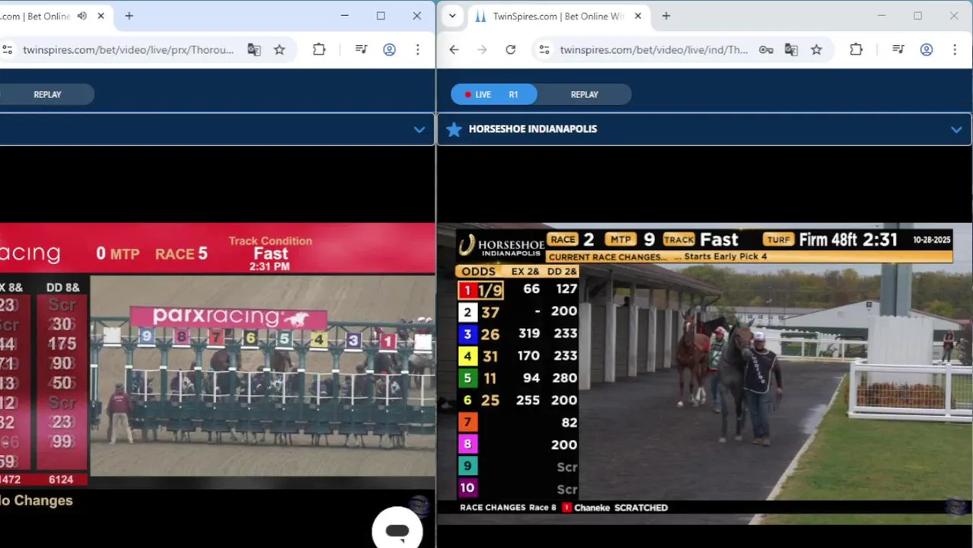Close the TwinSpires tab in the right window
The image size is (973, 548).
[638, 16]
